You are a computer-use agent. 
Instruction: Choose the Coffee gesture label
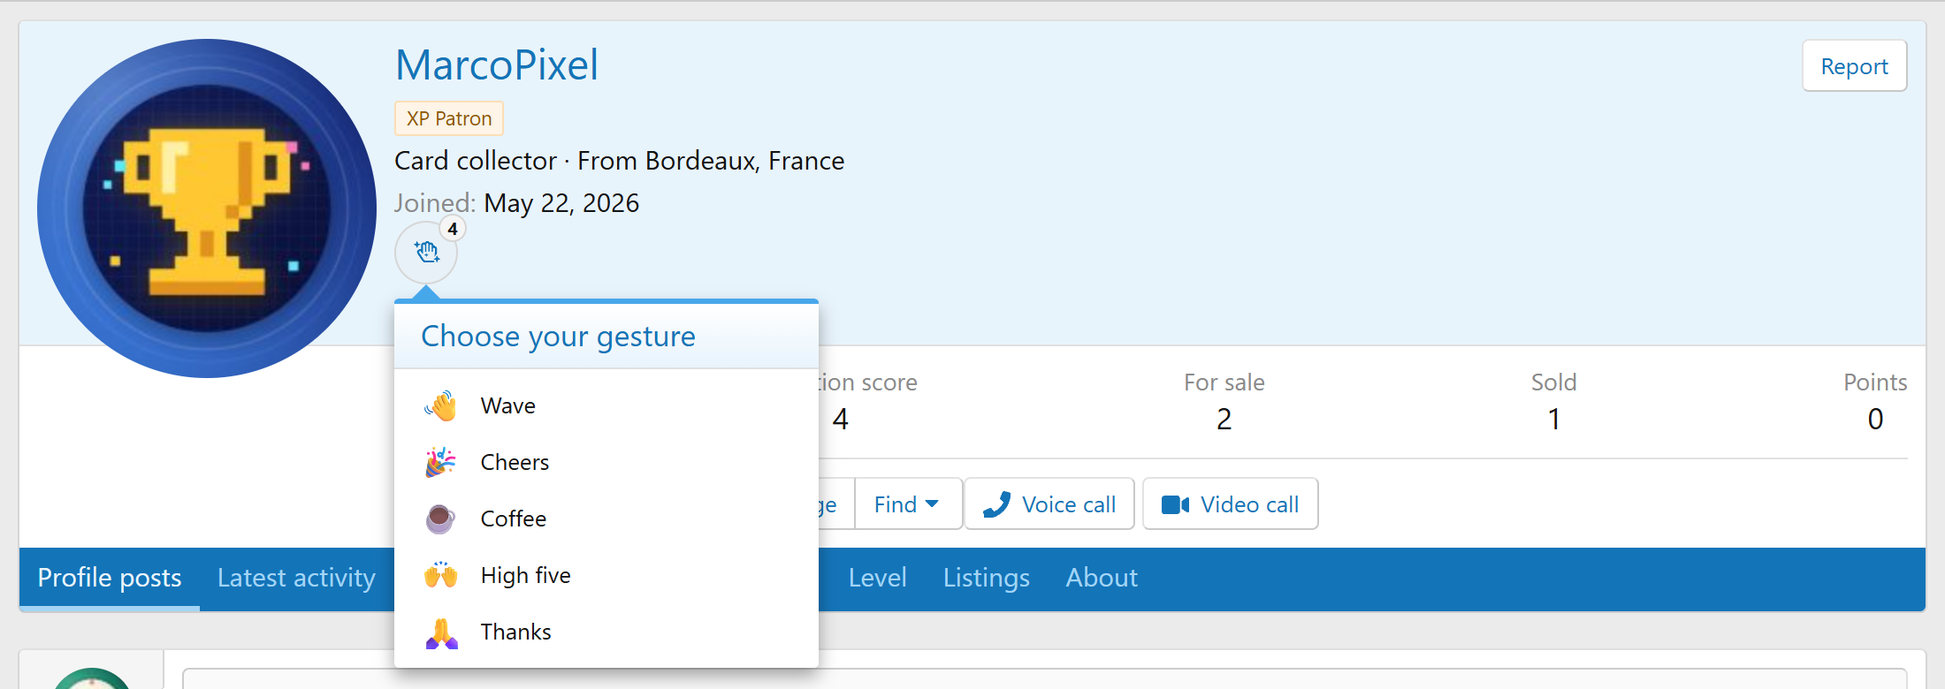pyautogui.click(x=513, y=519)
